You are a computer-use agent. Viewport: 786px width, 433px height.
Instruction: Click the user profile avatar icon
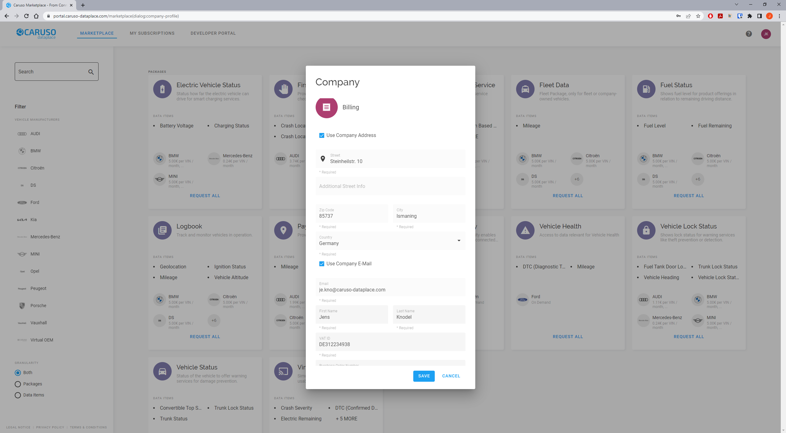coord(766,33)
